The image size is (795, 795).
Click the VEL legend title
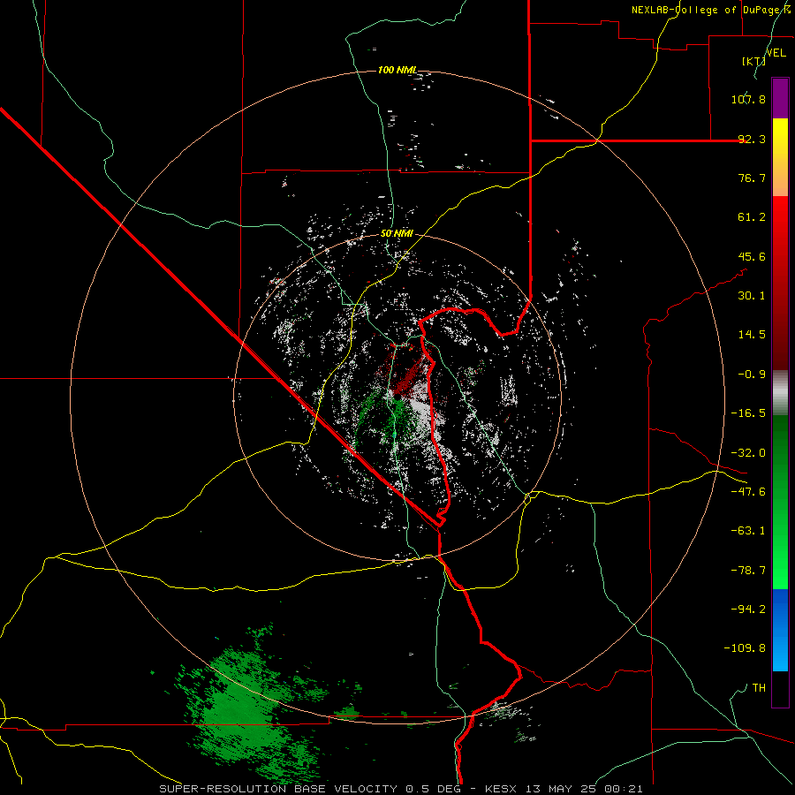[x=776, y=53]
